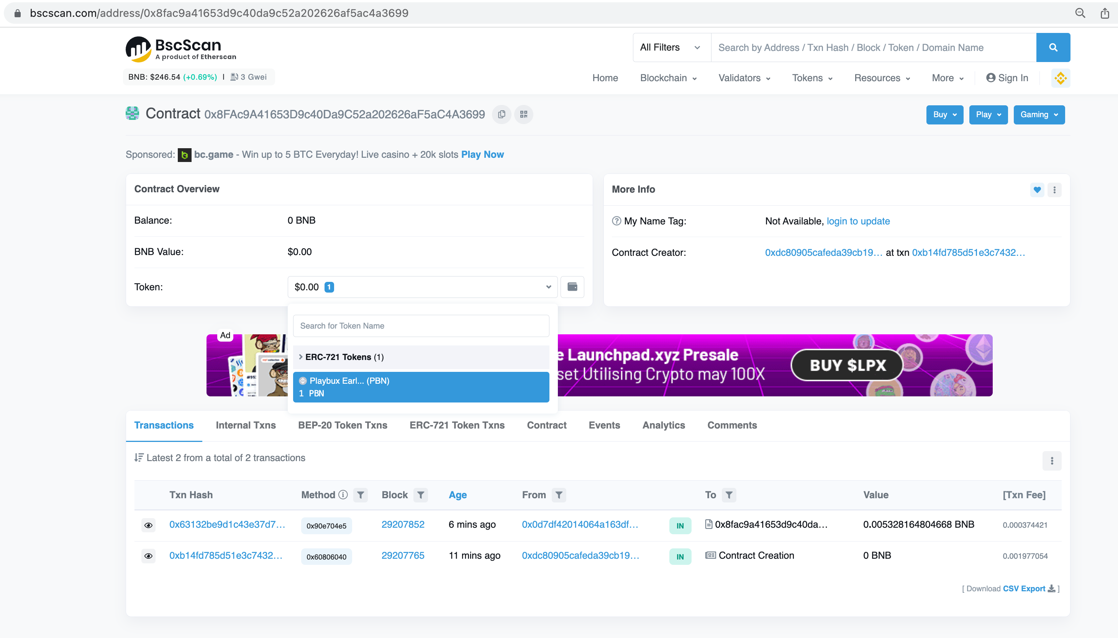Viewport: 1118px width, 638px height.
Task: Switch to ERC-721 Token Txns tab
Action: tap(457, 425)
